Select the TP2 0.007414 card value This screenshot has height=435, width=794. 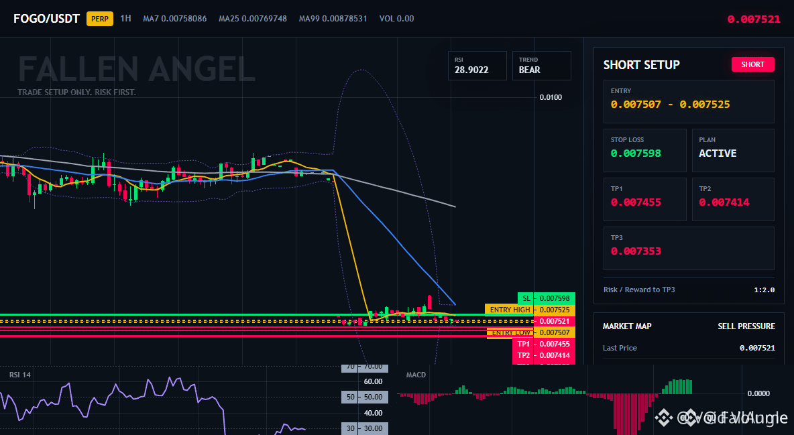point(724,202)
